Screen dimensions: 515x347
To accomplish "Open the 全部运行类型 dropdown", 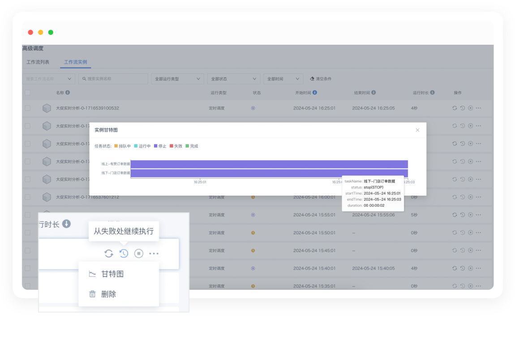I will [x=177, y=79].
